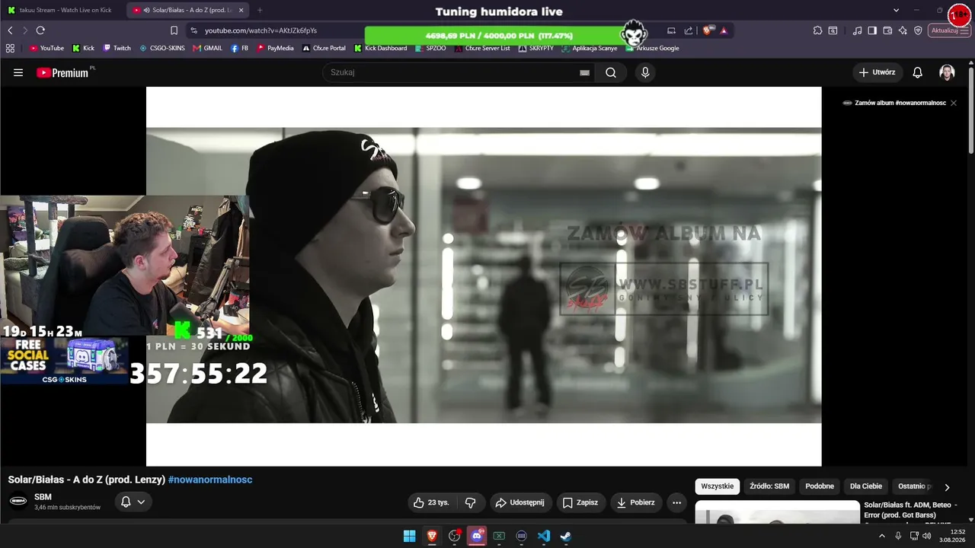The height and width of the screenshot is (548, 975).
Task: Click the Aktualizuj browser update button
Action: pyautogui.click(x=949, y=30)
